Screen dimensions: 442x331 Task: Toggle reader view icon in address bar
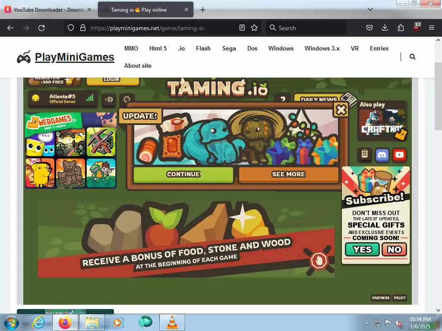click(242, 28)
